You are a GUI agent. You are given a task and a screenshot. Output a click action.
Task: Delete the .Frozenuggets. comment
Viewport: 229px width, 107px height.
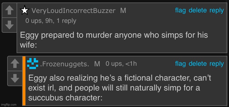coord(198,64)
